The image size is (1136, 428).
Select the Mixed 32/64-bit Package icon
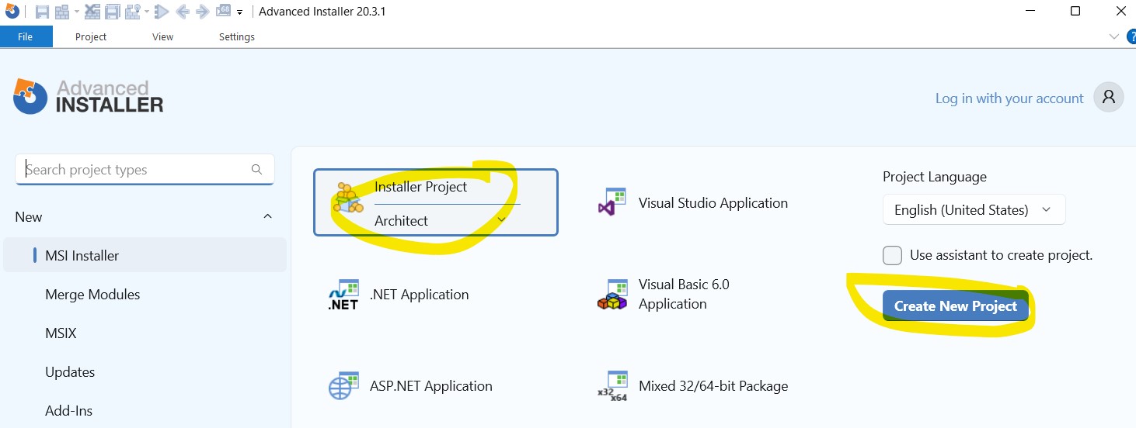coord(612,386)
